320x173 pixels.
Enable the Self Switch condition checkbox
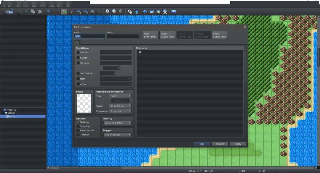coord(78,73)
